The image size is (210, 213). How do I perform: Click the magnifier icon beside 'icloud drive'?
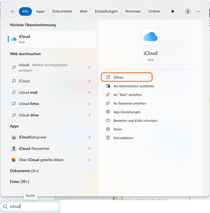14,115
